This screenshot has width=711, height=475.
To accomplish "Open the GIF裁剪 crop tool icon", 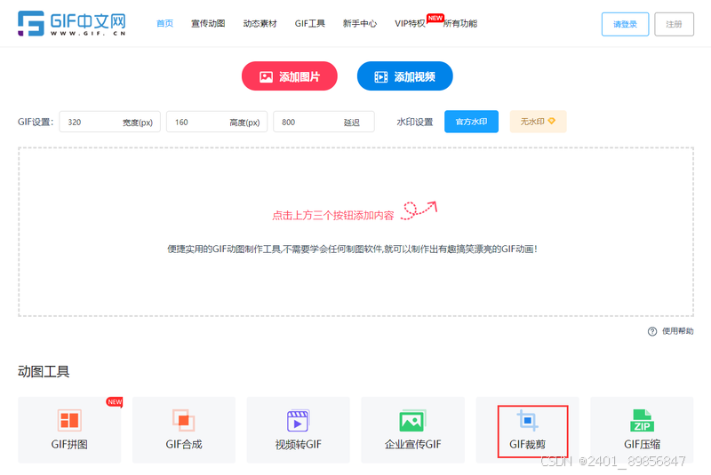I will [x=527, y=420].
